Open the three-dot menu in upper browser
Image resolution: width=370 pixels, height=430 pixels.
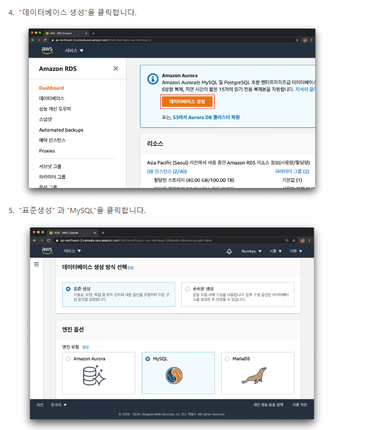311,40
